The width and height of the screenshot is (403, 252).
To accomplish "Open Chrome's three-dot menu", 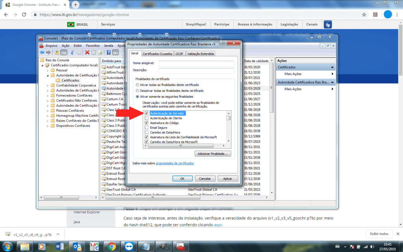I will [x=397, y=15].
